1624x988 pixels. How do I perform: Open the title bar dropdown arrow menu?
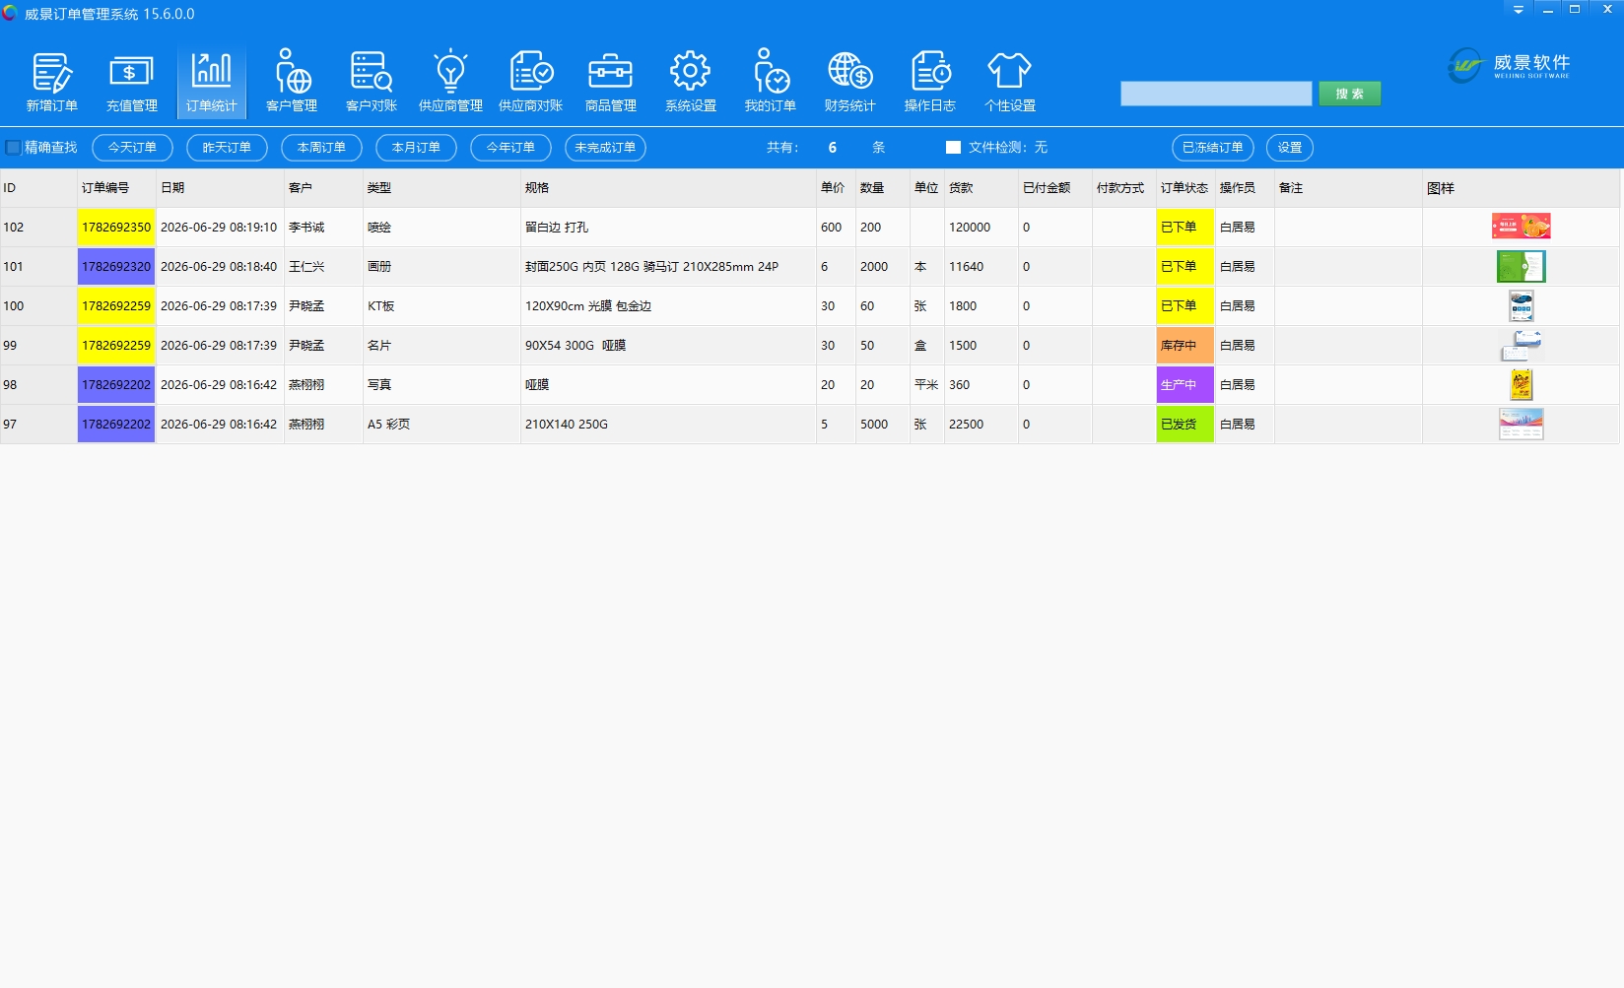(x=1519, y=10)
